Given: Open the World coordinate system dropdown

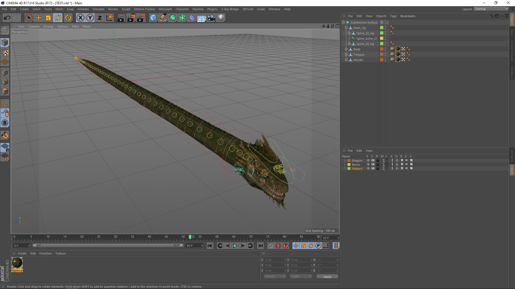Looking at the screenshot, I should (x=275, y=276).
